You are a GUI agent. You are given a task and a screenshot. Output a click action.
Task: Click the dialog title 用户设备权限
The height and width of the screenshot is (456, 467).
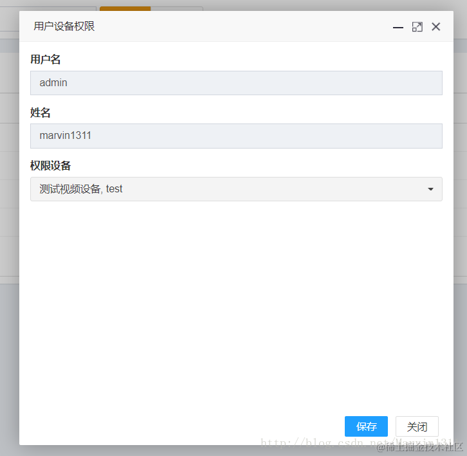click(64, 26)
